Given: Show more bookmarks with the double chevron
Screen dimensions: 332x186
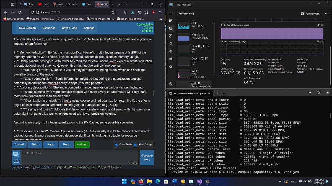Looking at the screenshot, I should click(161, 19).
